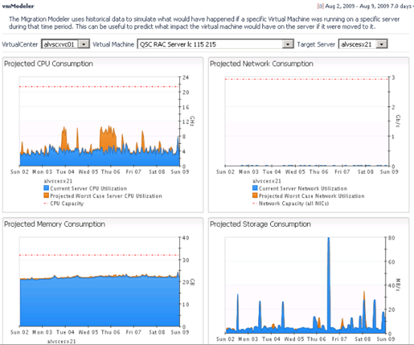
Task: Click the Network chart Gb/s axis label
Action: [398, 121]
